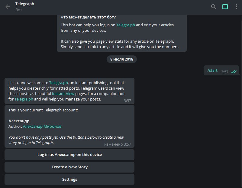This screenshot has width=242, height=188.
Task: Open Telegra.ph link in welcome message
Action: pos(59,83)
